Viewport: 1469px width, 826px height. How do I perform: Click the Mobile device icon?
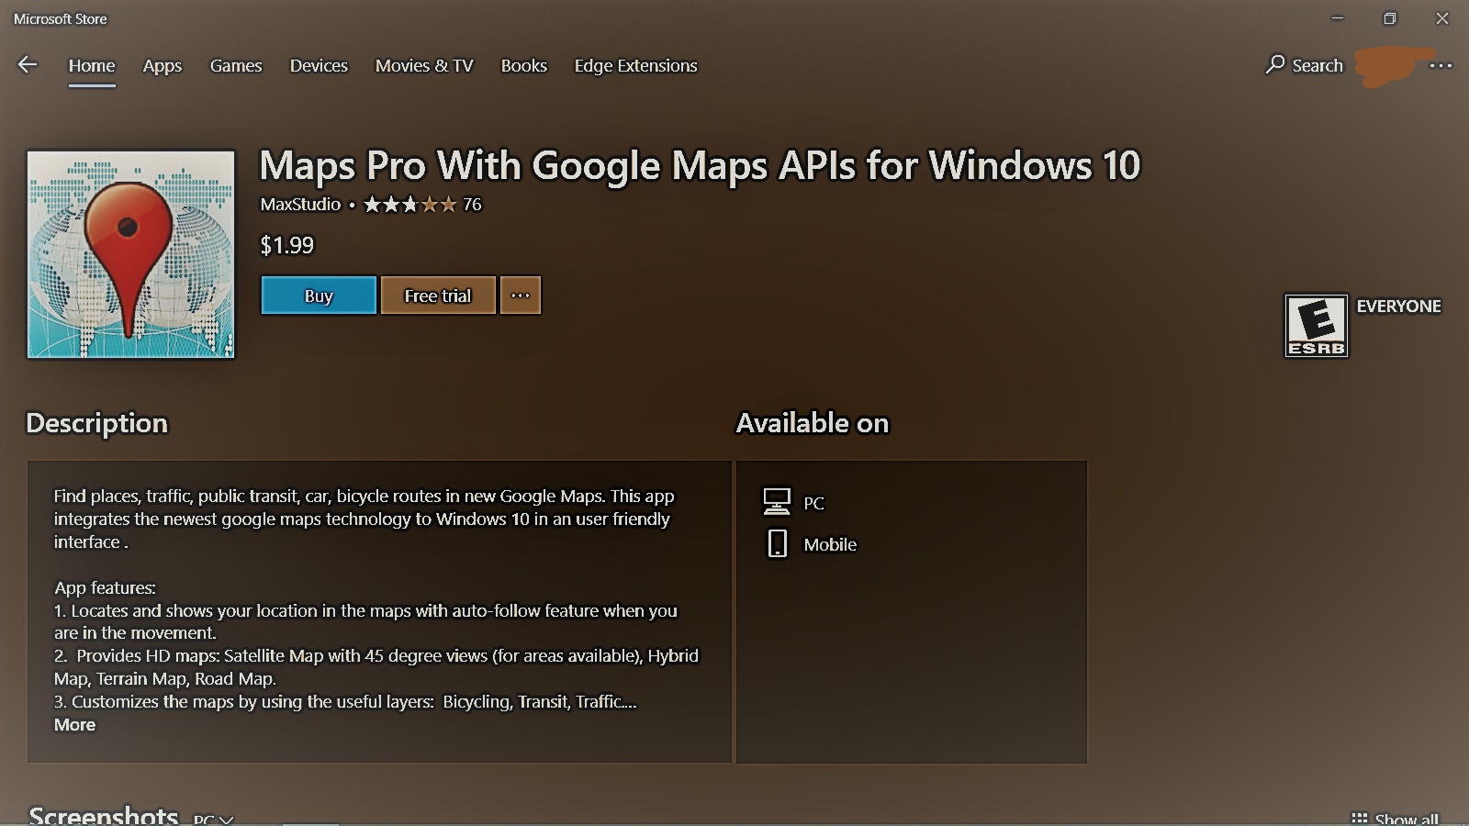pos(777,543)
